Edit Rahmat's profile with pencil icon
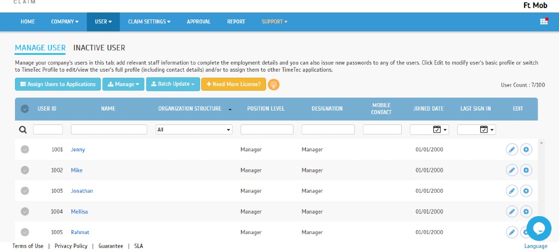The width and height of the screenshot is (559, 252). 512,232
